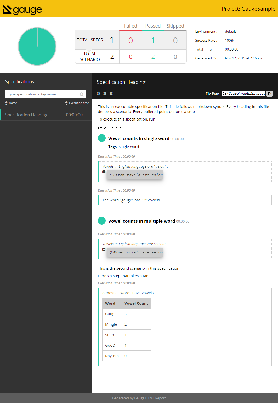Click the Success Rate 100% value

(229, 40)
